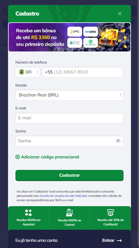Viewport: 139px width, 248px height.
Task: Click the slot machine Casino icon
Action: [69, 213]
